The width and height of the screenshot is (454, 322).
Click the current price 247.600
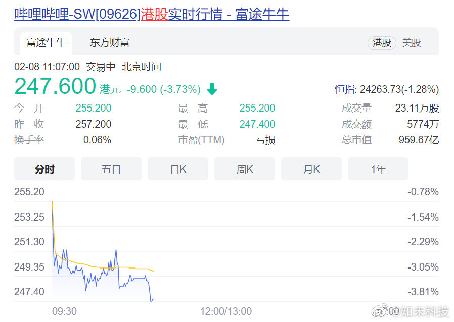point(55,86)
